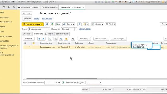Click the forward navigation arrow
Viewport: 167px width, 94px height.
click(x=29, y=13)
